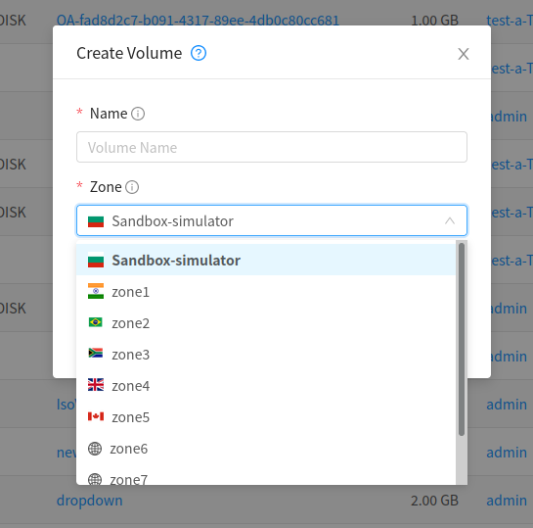Select the highlighted Sandbox-simulator option in list

(266, 261)
